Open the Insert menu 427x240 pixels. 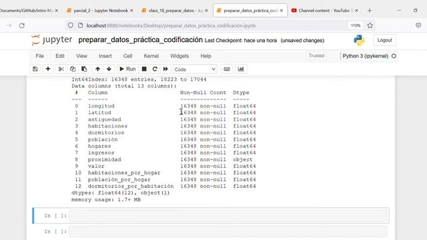pyautogui.click(x=105, y=56)
